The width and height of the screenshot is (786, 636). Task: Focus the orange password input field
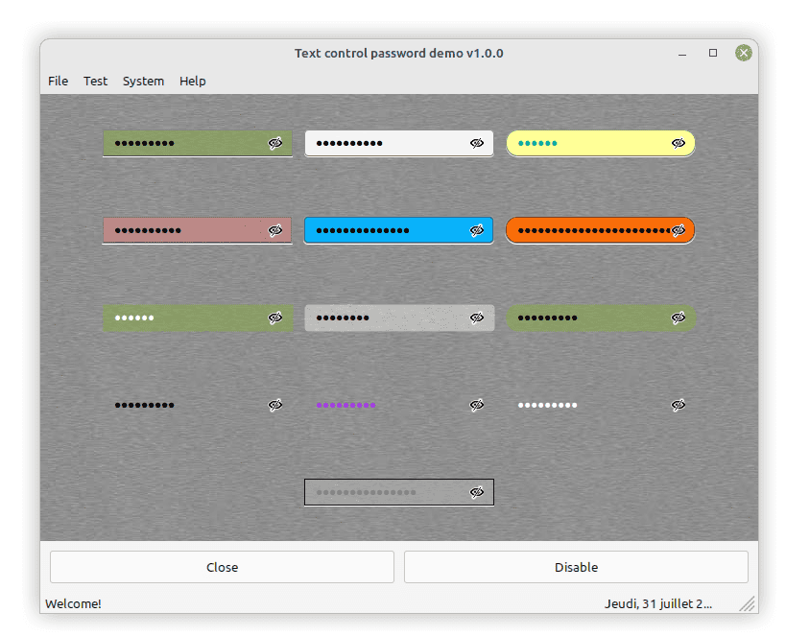point(585,230)
